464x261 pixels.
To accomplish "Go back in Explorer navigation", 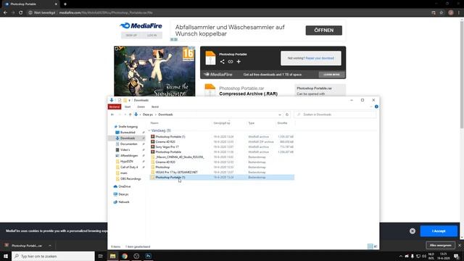I will (x=112, y=115).
